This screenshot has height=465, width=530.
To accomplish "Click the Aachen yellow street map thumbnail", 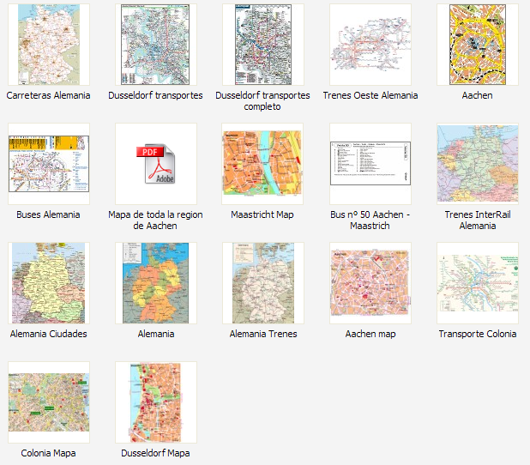I will pyautogui.click(x=477, y=45).
